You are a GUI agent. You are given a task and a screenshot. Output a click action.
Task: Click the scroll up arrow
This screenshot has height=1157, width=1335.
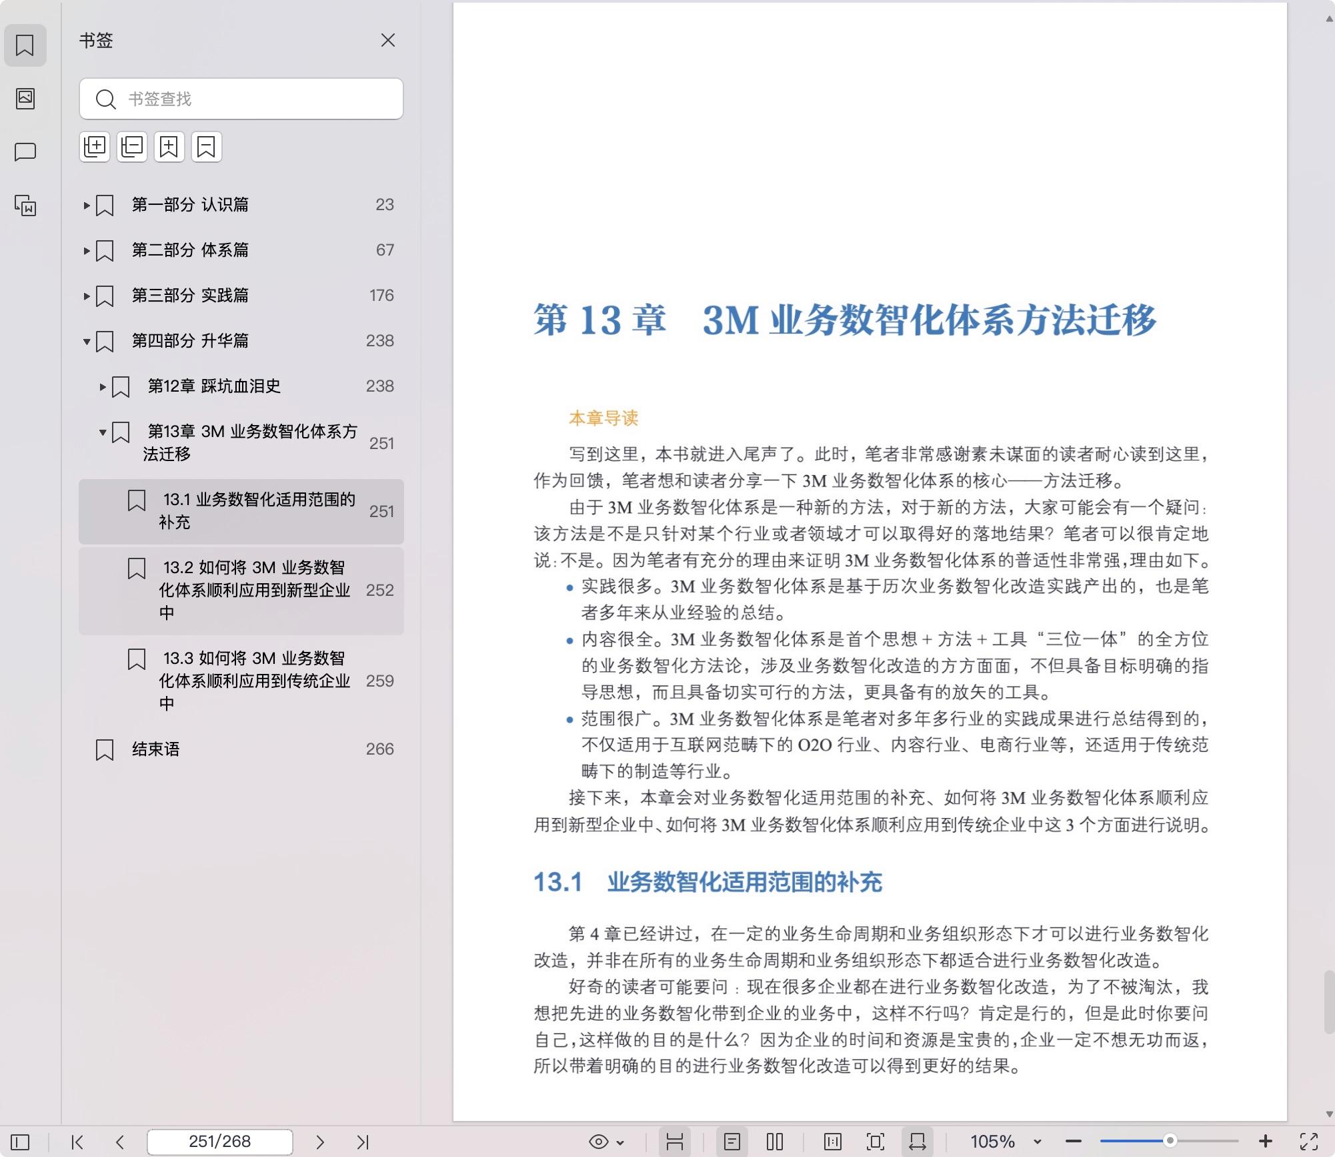point(1329,19)
